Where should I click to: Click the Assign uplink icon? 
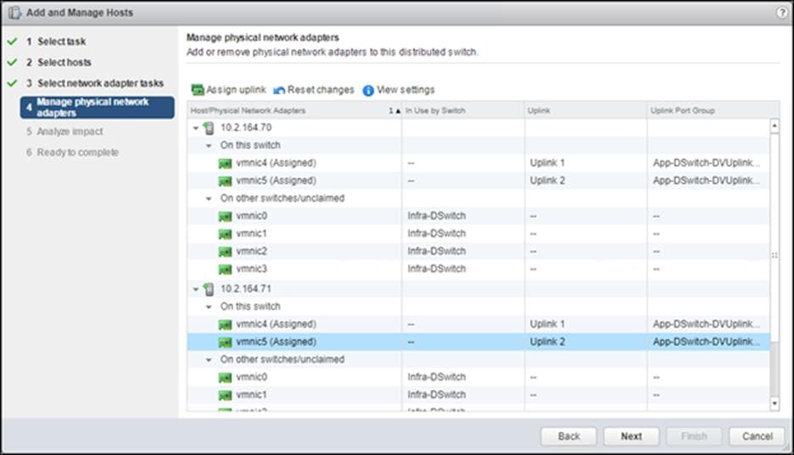coord(198,90)
